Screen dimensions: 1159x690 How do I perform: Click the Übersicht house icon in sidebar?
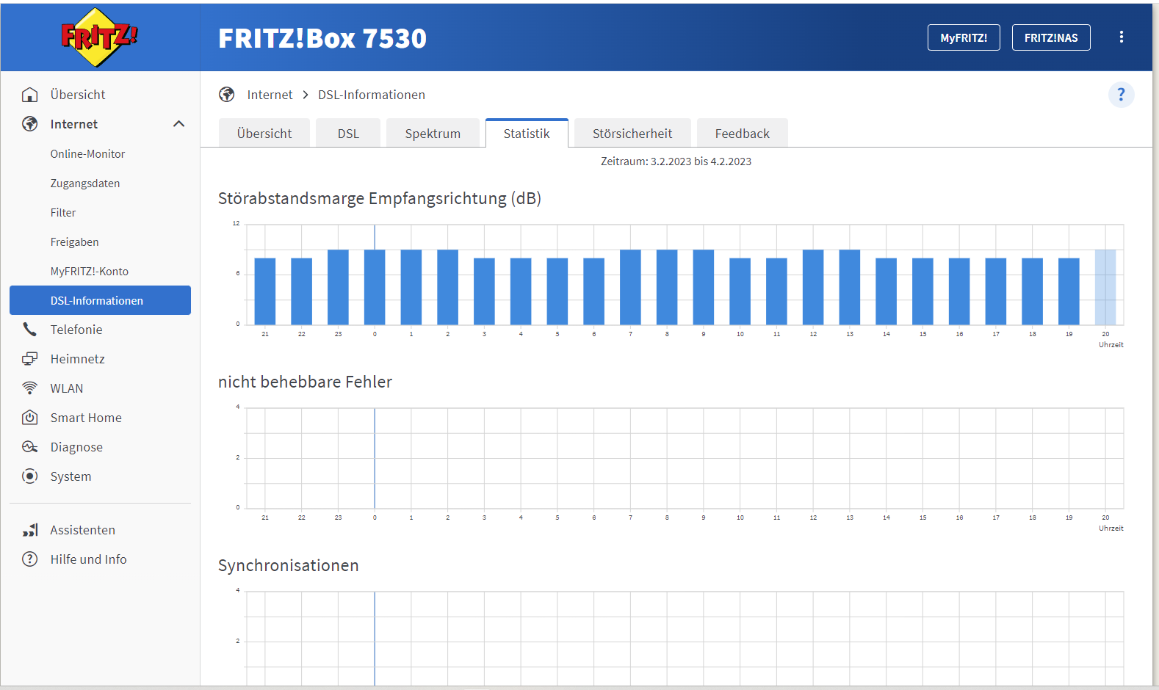tap(30, 95)
